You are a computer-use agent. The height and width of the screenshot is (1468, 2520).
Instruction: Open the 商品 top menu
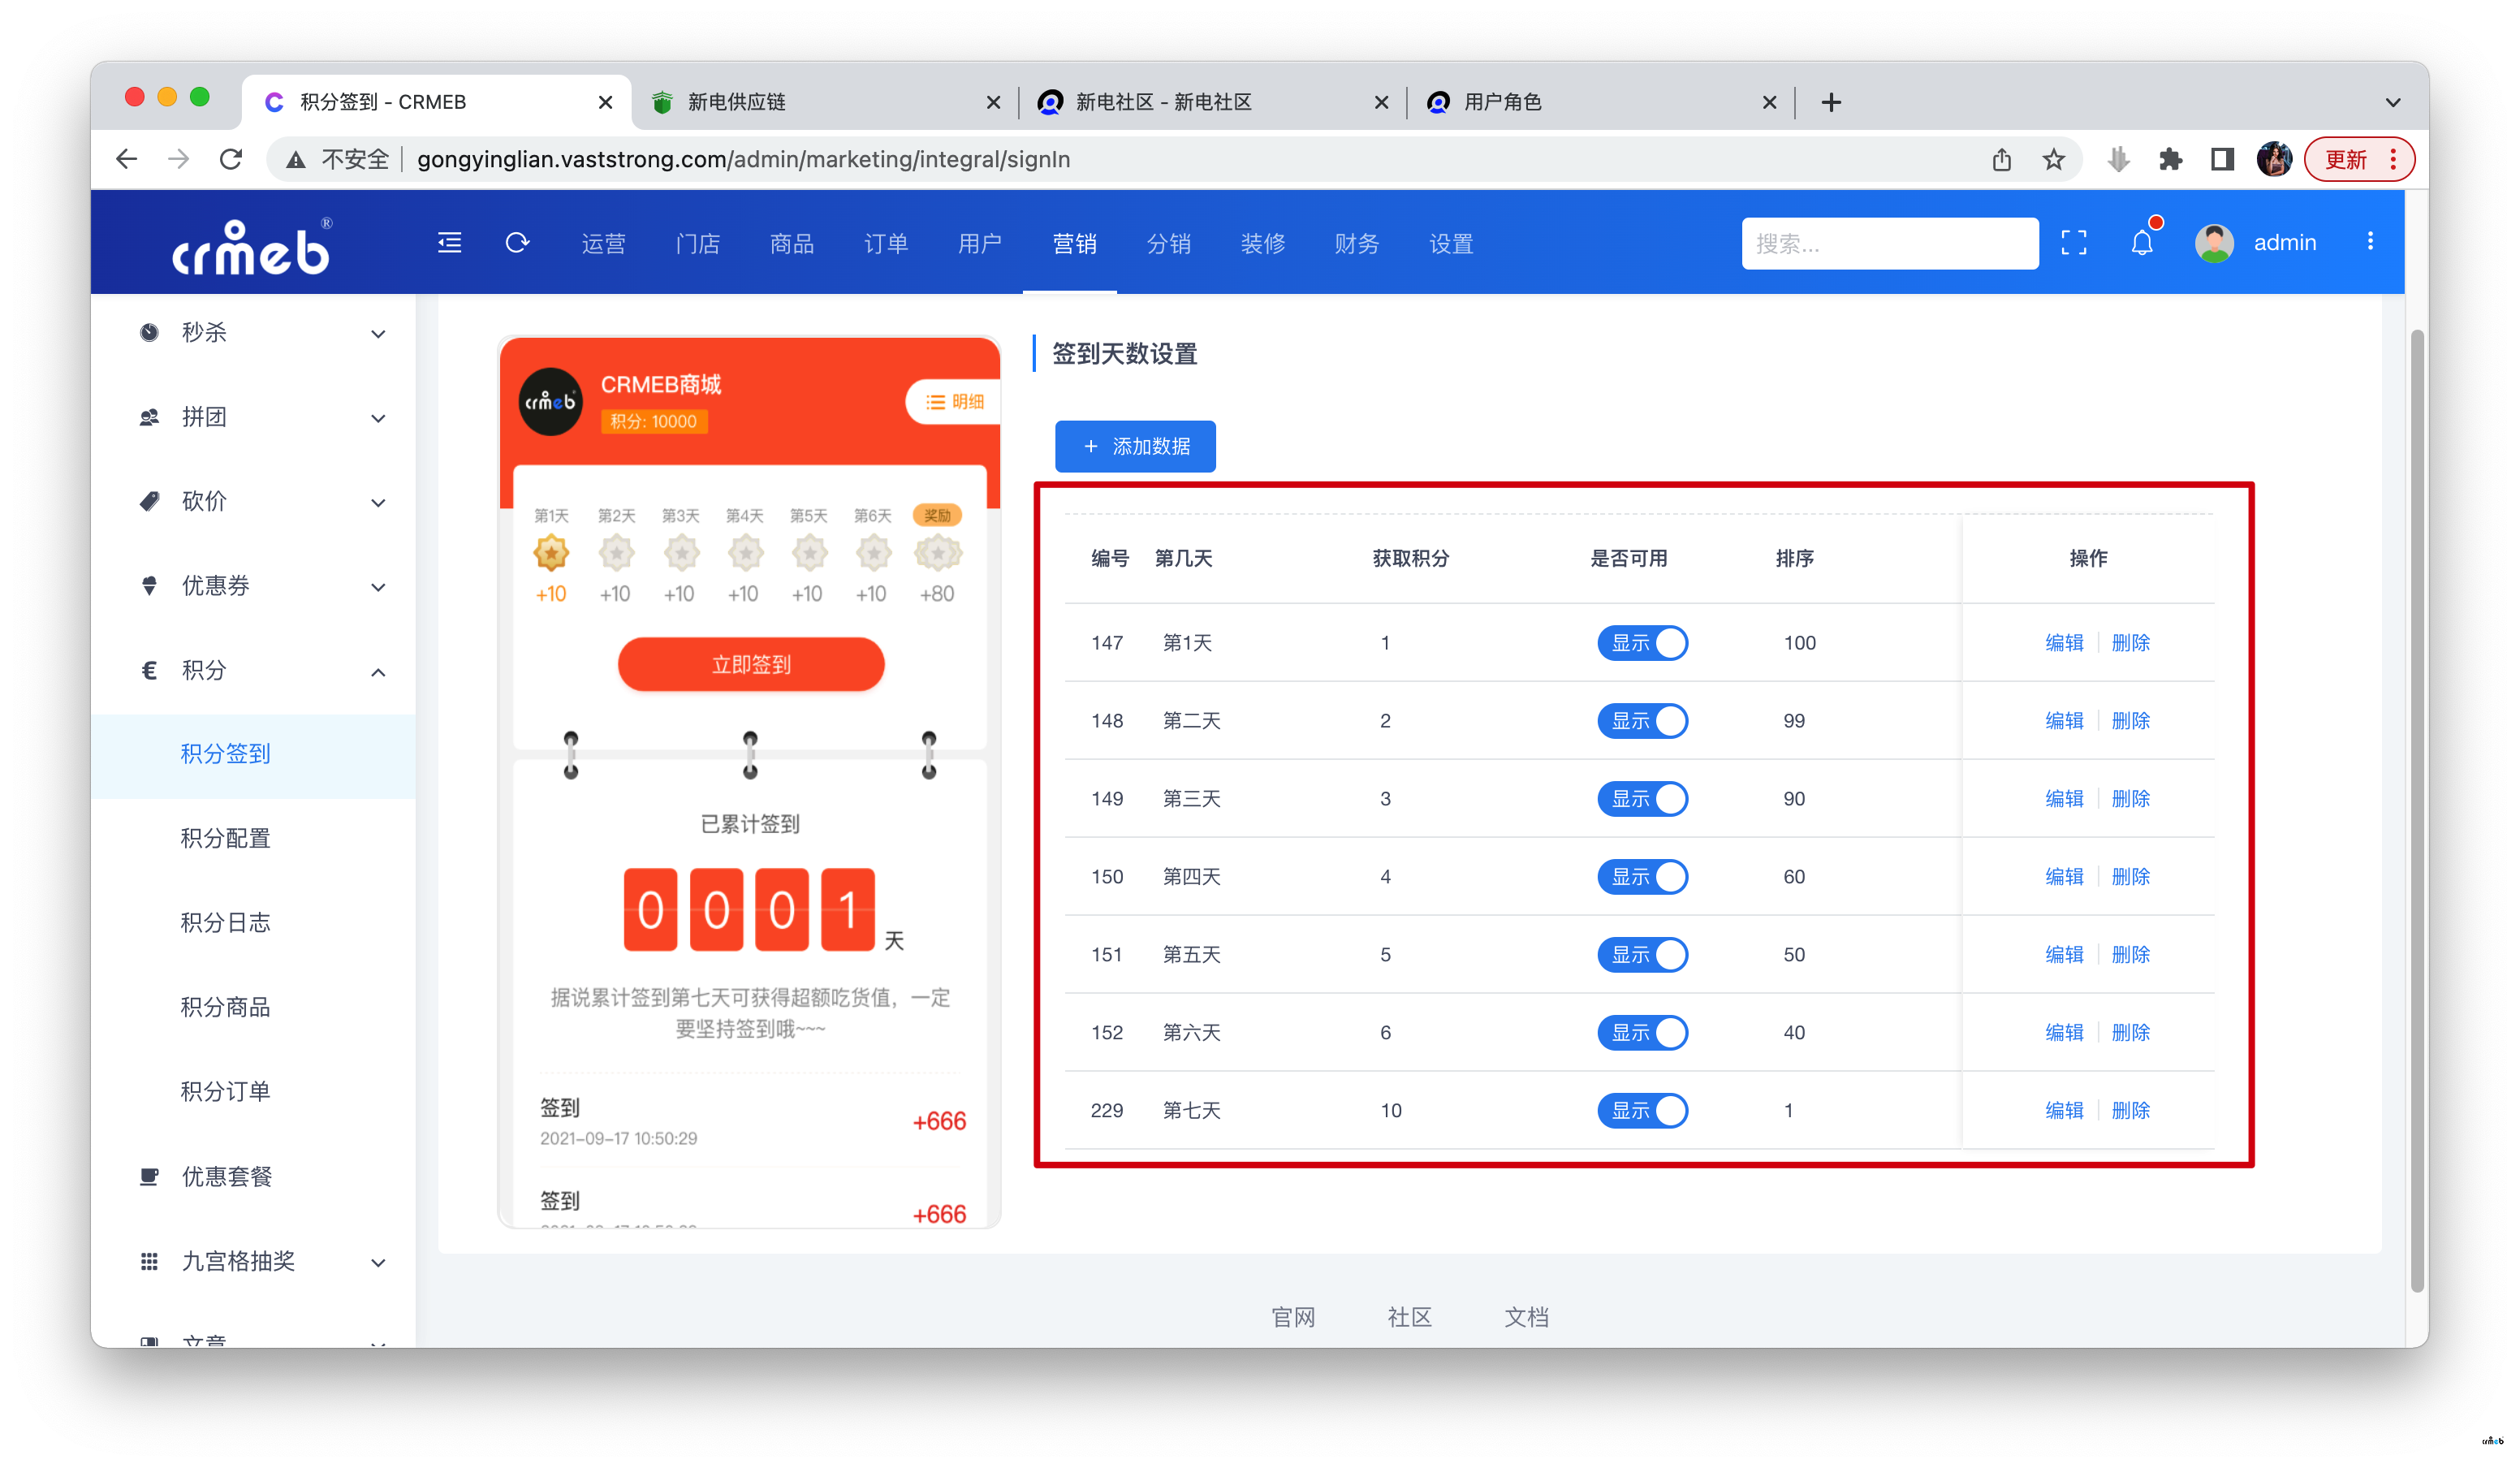(791, 243)
